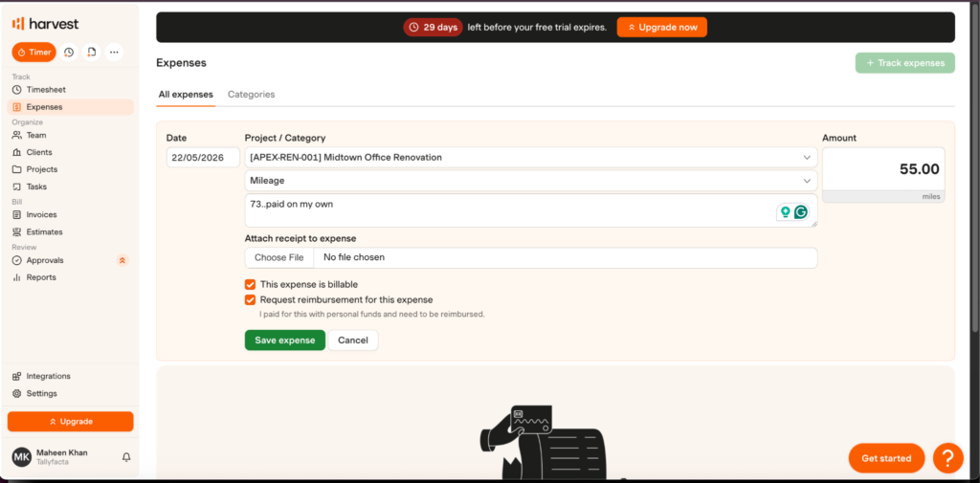Viewport: 980px width, 483px height.
Task: Click the Projects folder icon in sidebar
Action: [17, 169]
